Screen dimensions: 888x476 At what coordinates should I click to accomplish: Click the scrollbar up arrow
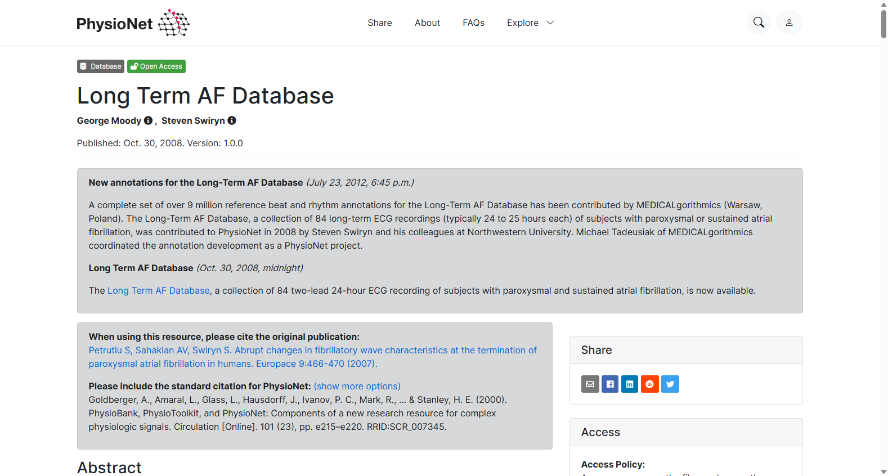pos(883,5)
